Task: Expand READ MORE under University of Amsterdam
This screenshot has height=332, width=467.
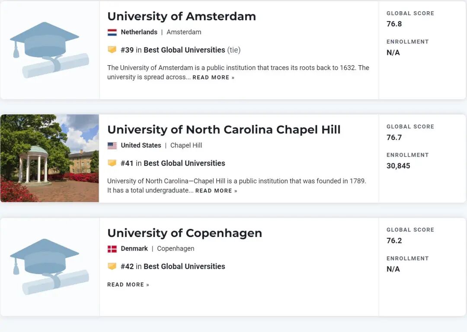Action: point(213,77)
